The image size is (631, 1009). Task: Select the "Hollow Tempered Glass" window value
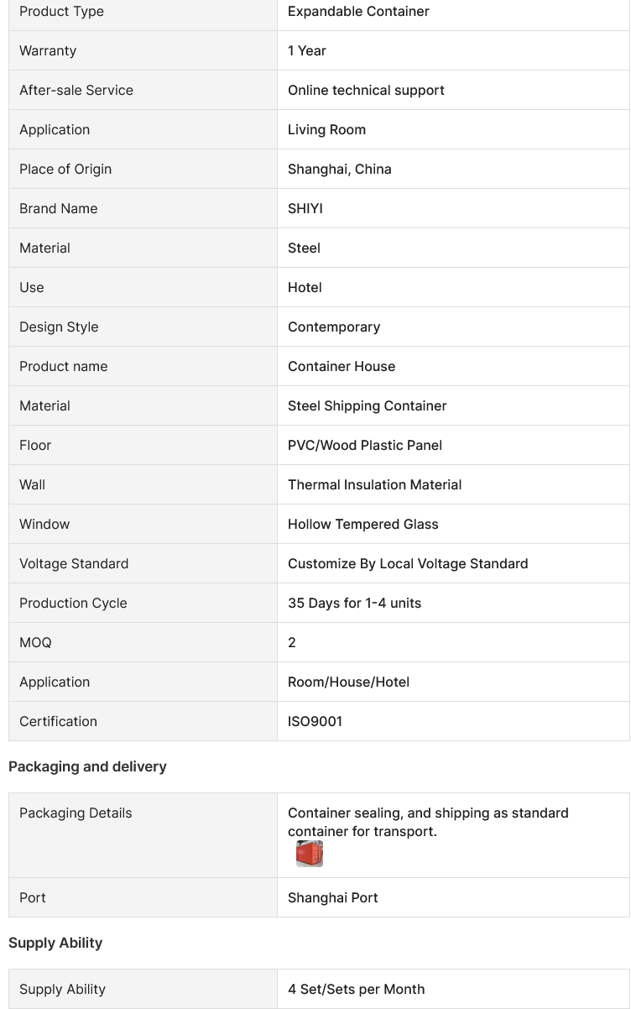click(362, 525)
